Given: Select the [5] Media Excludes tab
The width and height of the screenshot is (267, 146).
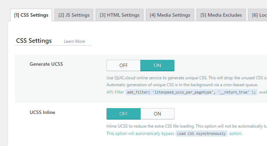Looking at the screenshot, I should pos(221,15).
